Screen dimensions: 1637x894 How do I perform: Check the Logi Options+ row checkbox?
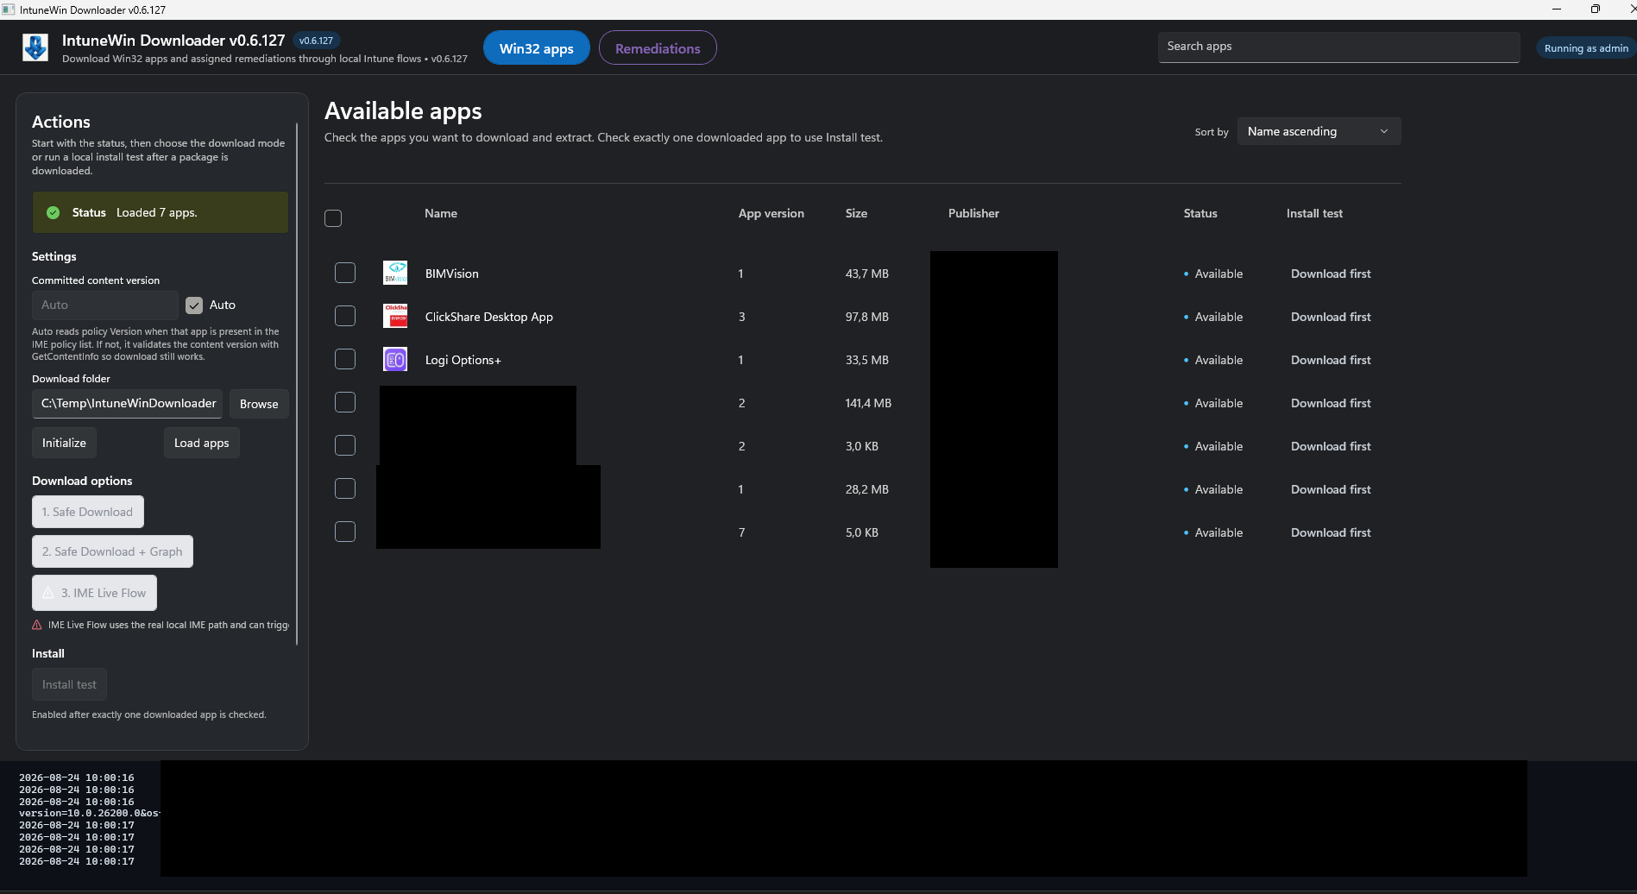click(x=345, y=359)
